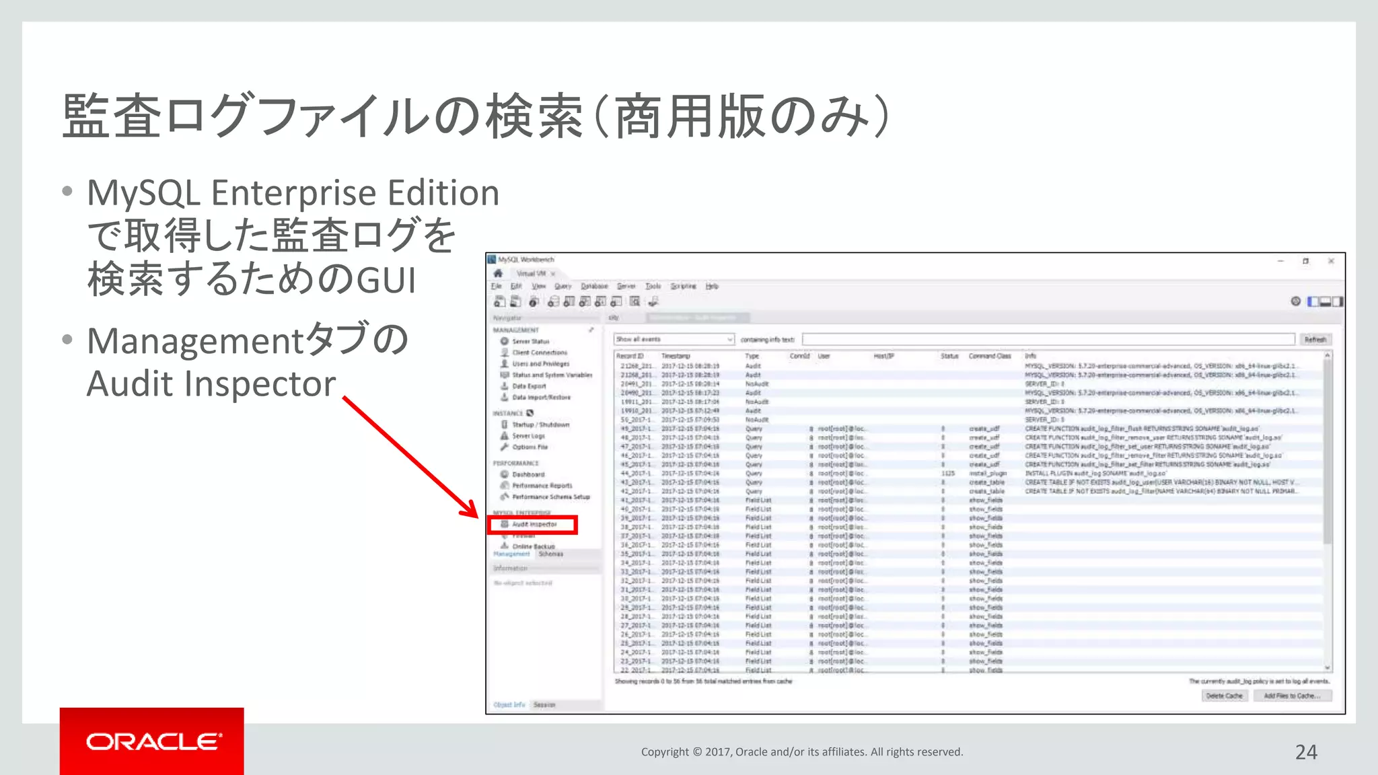Sort by the Timestamp column header
Screen dimensions: 1378x775
click(x=676, y=356)
